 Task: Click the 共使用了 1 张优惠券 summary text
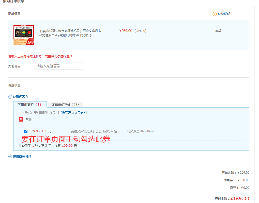click(x=48, y=146)
